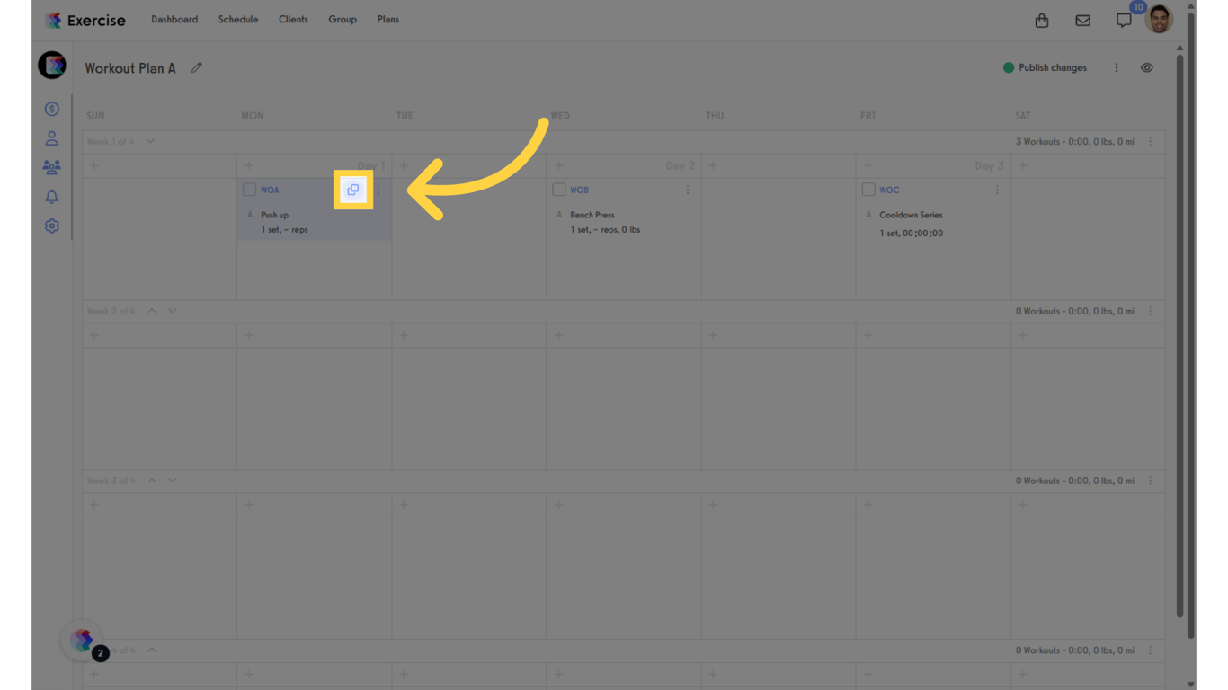
Task: Click the "3 Workouts" Week 1 summary
Action: [1075, 141]
